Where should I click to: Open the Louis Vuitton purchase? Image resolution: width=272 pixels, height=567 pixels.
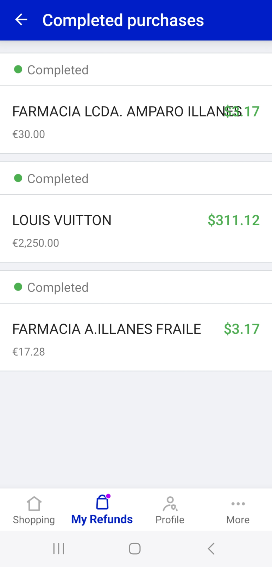pos(136,228)
